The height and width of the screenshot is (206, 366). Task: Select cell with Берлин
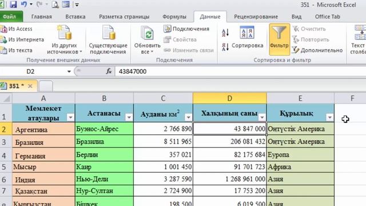(x=104, y=154)
